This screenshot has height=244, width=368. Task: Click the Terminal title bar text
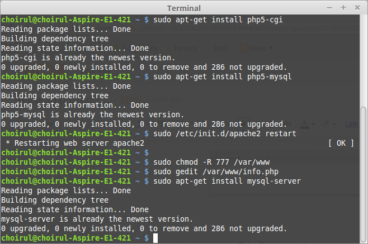[184, 8]
